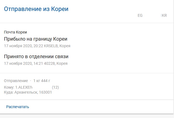The height and width of the screenshot is (118, 174).
Task: Click the Отправление из Кореи heading
Action: (x=36, y=9)
